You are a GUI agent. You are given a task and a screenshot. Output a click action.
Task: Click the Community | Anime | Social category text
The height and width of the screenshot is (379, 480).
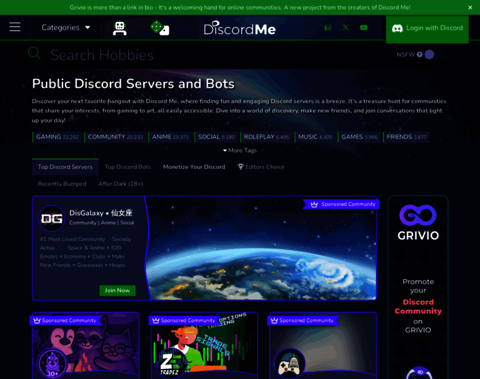102,222
